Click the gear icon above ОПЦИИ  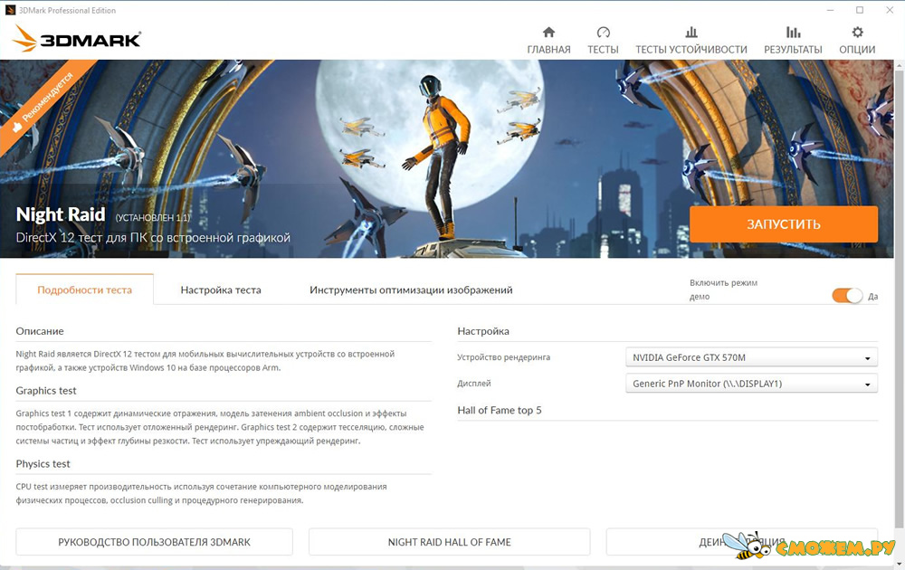click(x=858, y=33)
